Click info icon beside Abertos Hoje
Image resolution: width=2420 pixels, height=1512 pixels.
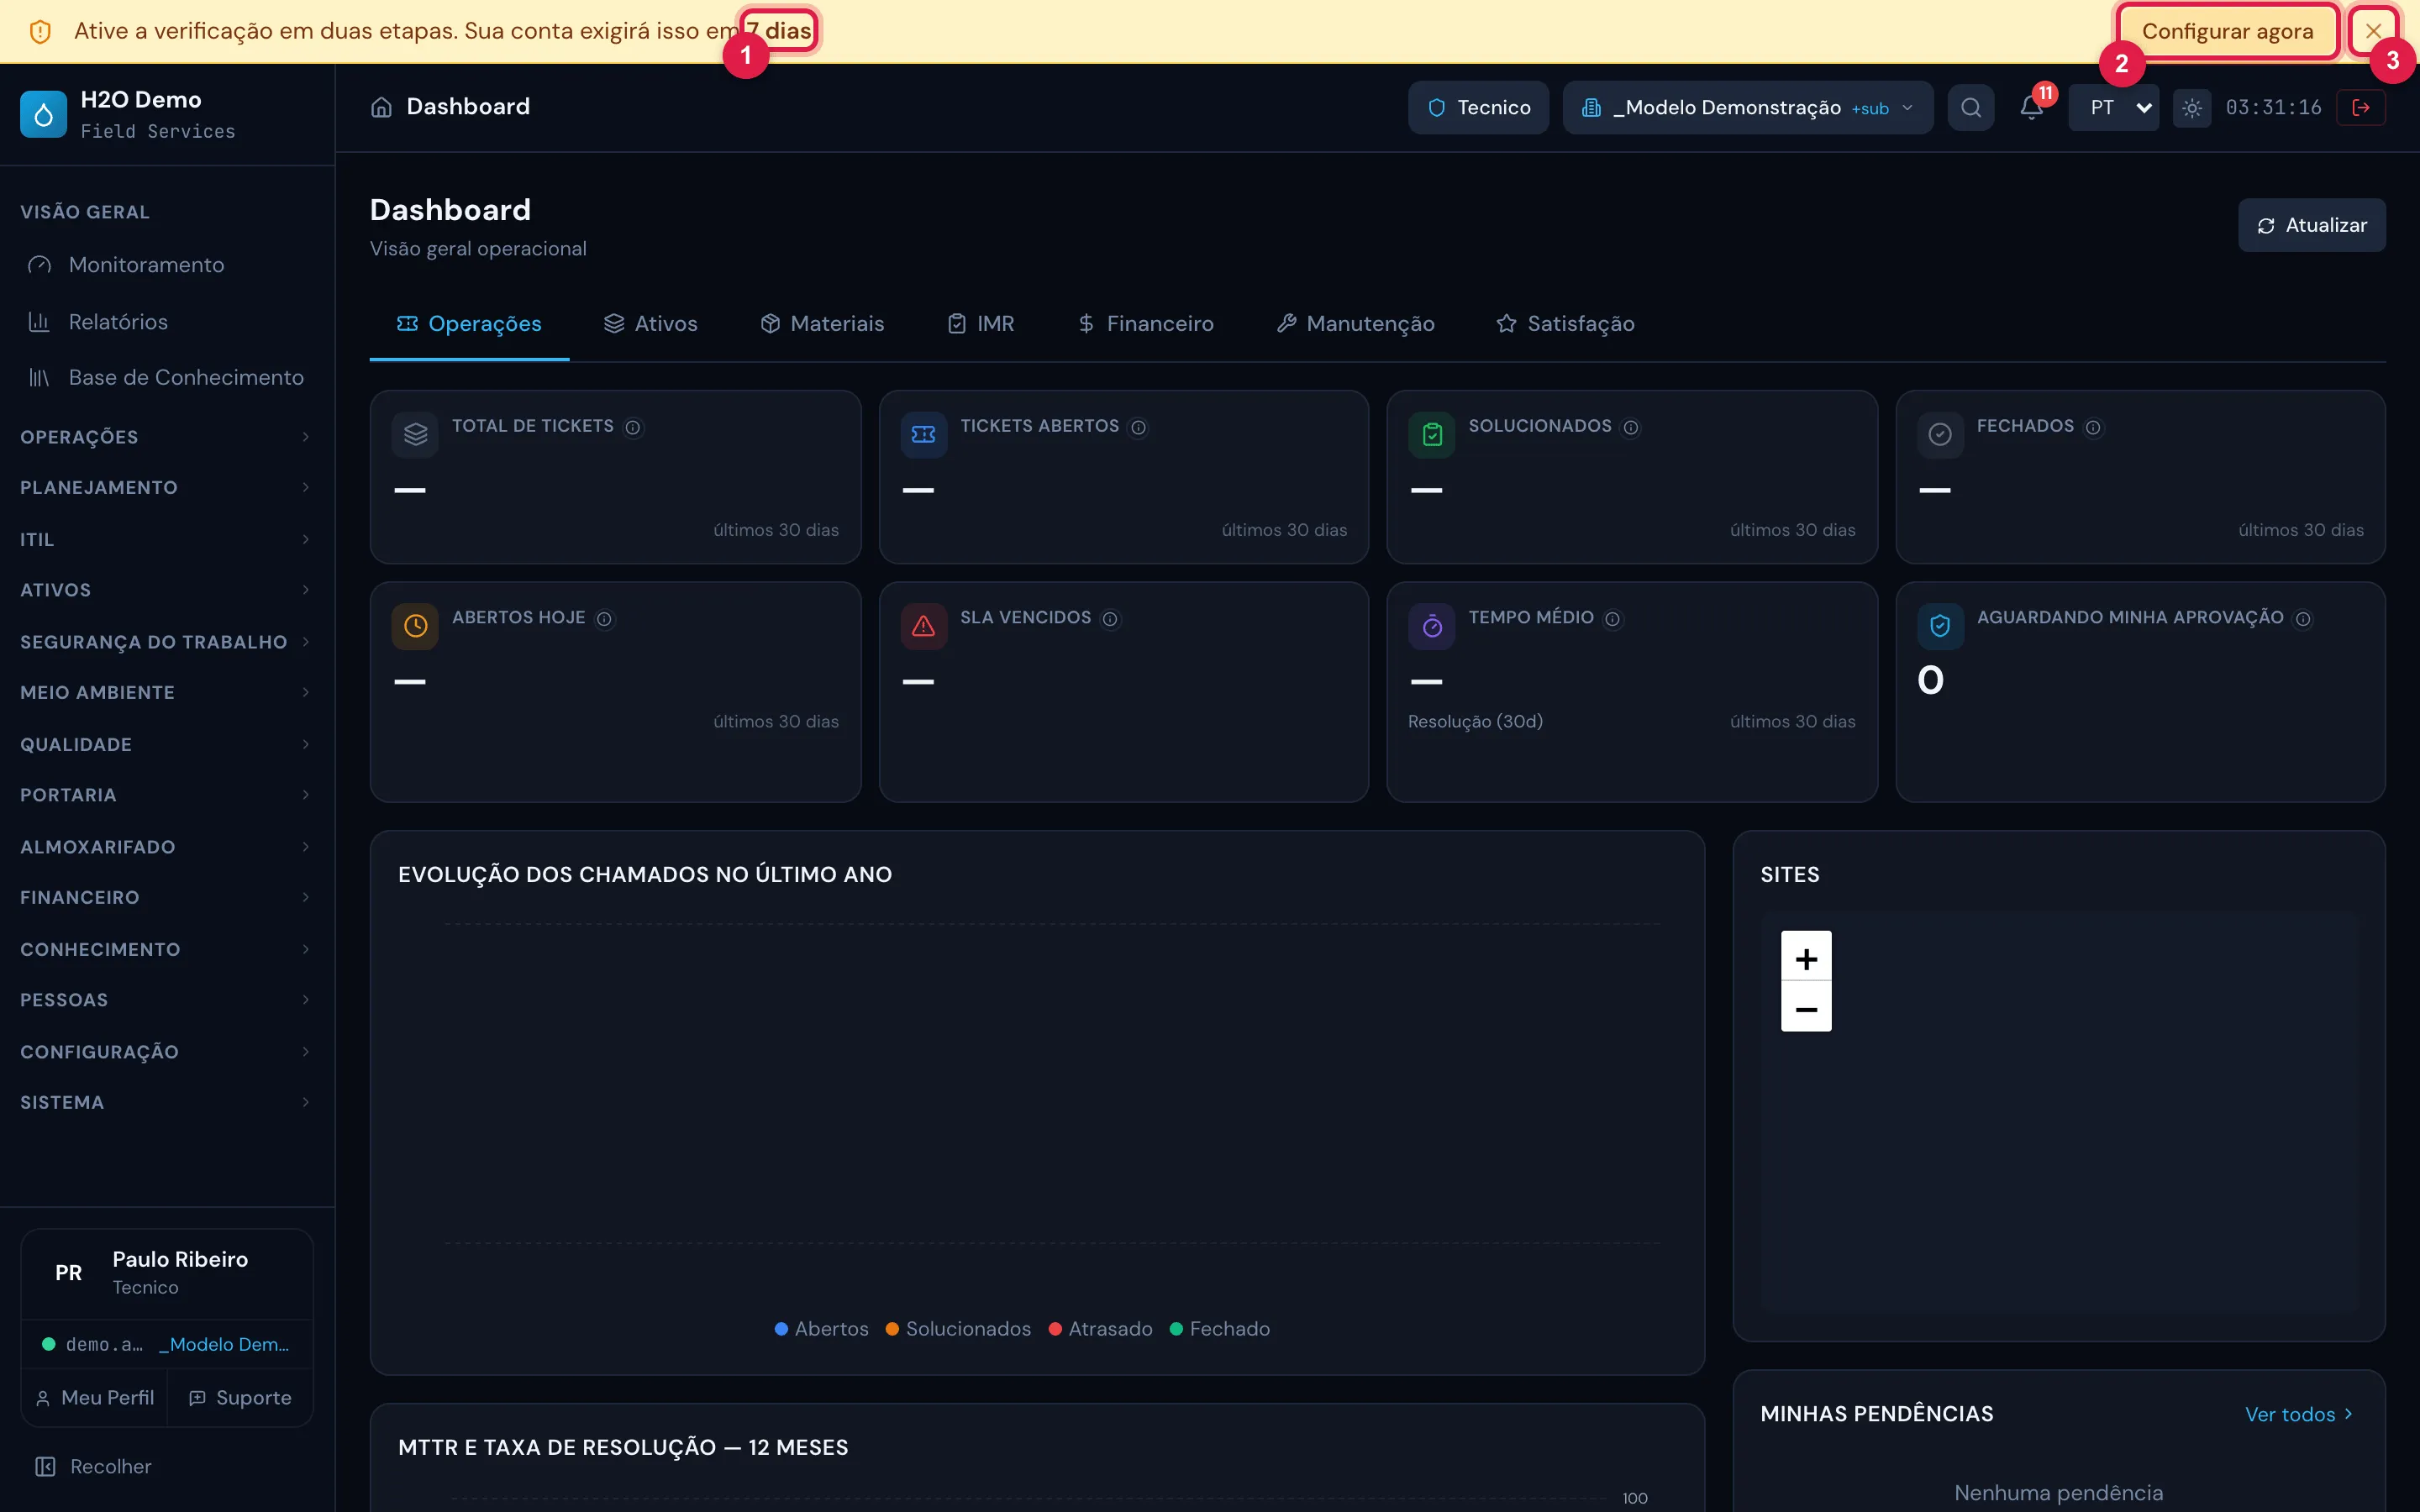[x=604, y=619]
